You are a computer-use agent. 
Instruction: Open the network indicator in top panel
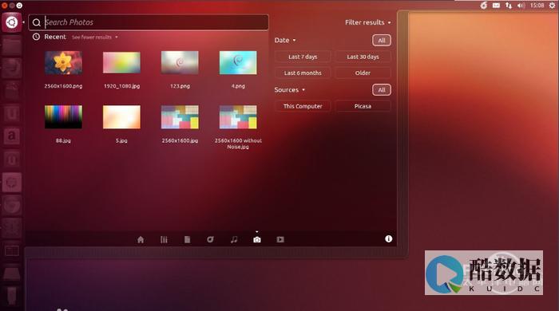tap(509, 6)
